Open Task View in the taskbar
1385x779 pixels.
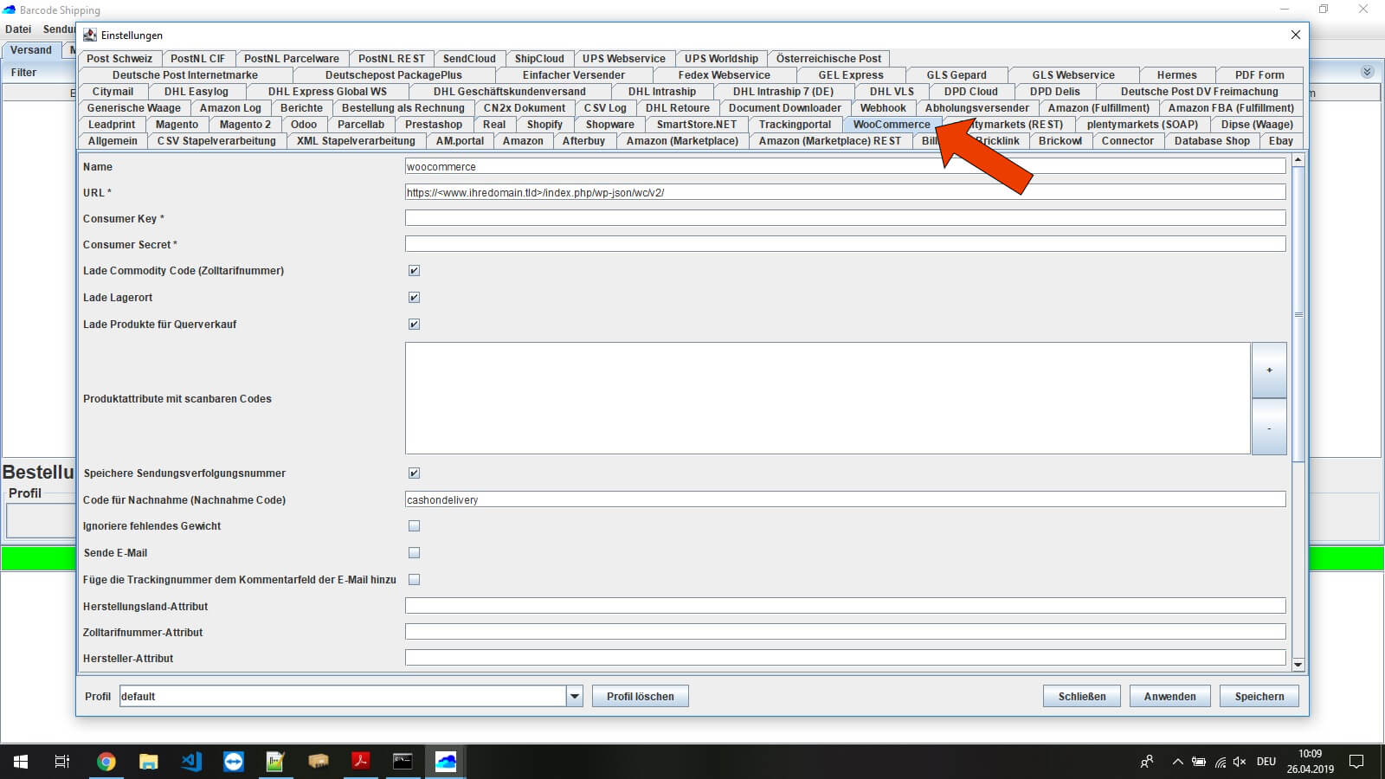coord(62,762)
